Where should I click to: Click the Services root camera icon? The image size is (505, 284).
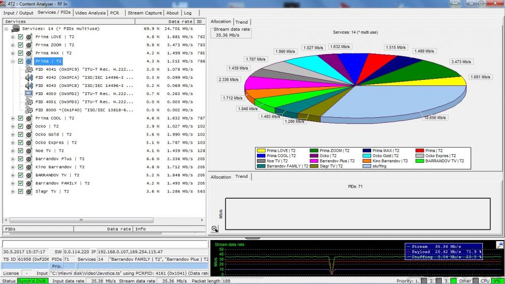15,29
